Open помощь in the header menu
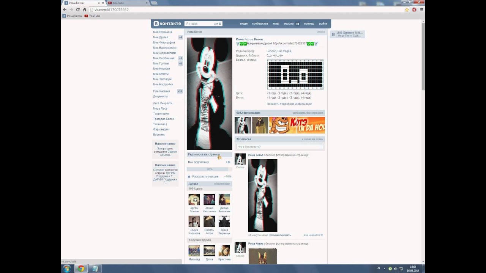 (x=309, y=24)
